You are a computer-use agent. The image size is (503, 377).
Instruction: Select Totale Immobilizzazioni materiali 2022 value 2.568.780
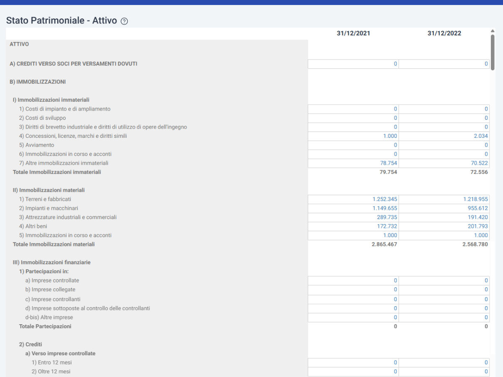[x=475, y=244]
